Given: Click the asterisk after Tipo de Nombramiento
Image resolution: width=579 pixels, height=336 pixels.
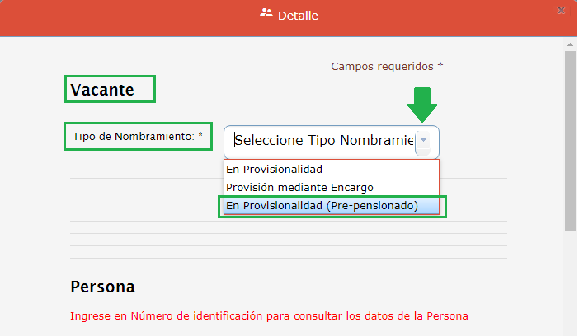Looking at the screenshot, I should (200, 135).
